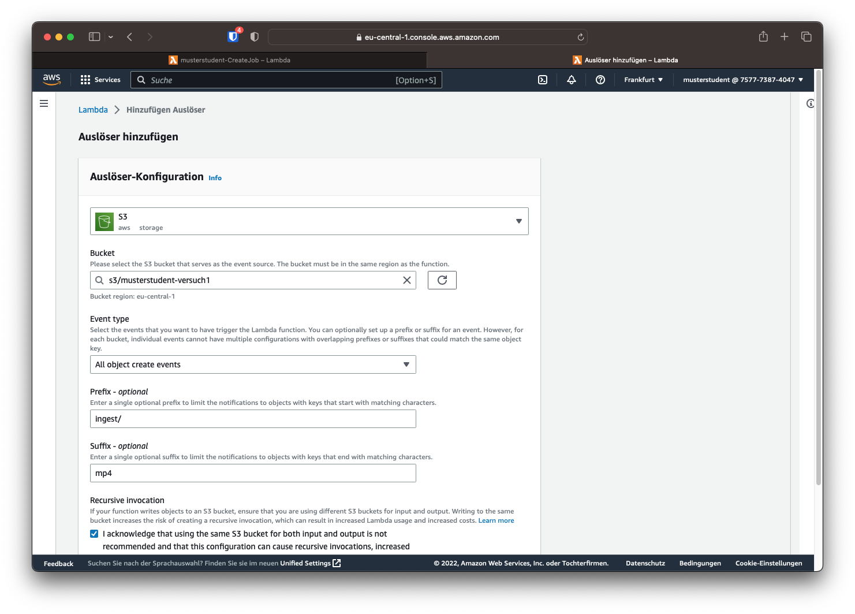Uncheck the recursive invocation acknowledgement checkbox
This screenshot has height=614, width=855.
click(94, 534)
